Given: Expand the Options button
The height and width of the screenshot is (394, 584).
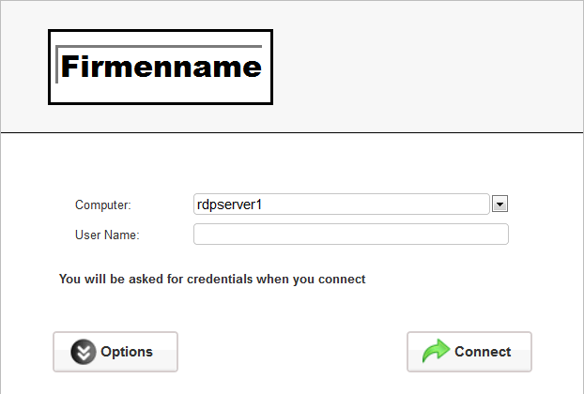Looking at the screenshot, I should (115, 352).
